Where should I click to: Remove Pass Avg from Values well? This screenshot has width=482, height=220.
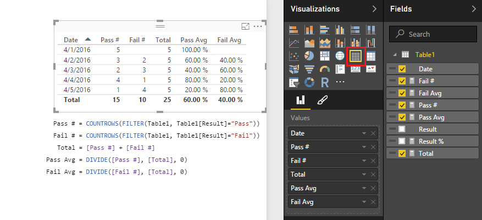coord(373,188)
